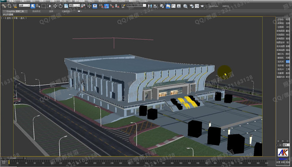Switch to the 自由形式 ribbon tab
Viewport: 292px width, 167px height.
point(36,11)
